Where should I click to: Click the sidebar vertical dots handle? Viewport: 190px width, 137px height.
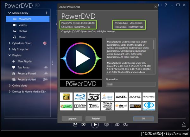pyautogui.click(x=52, y=63)
